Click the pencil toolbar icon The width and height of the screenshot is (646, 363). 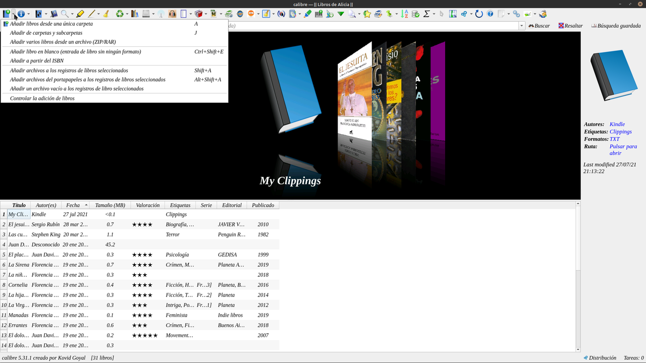[91, 14]
